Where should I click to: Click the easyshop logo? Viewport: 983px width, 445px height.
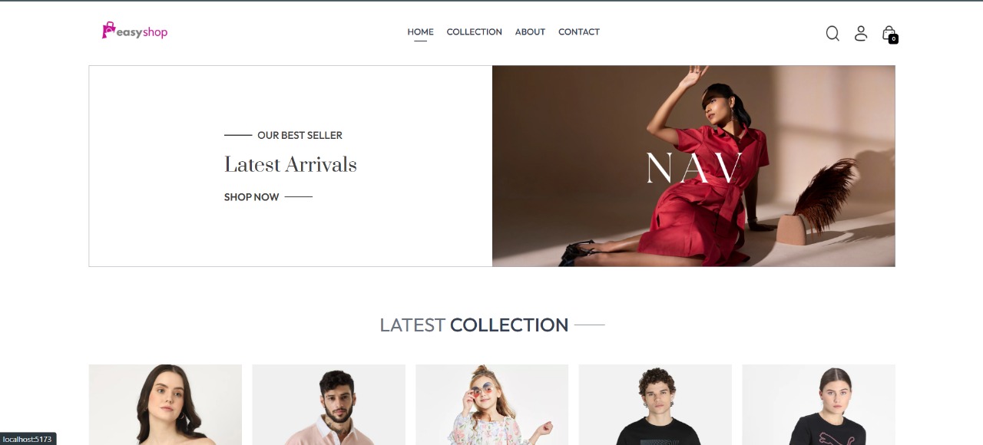[x=135, y=31]
